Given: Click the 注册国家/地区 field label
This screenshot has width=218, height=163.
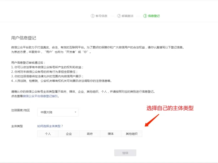Looking at the screenshot, I should pyautogui.click(x=21, y=110).
